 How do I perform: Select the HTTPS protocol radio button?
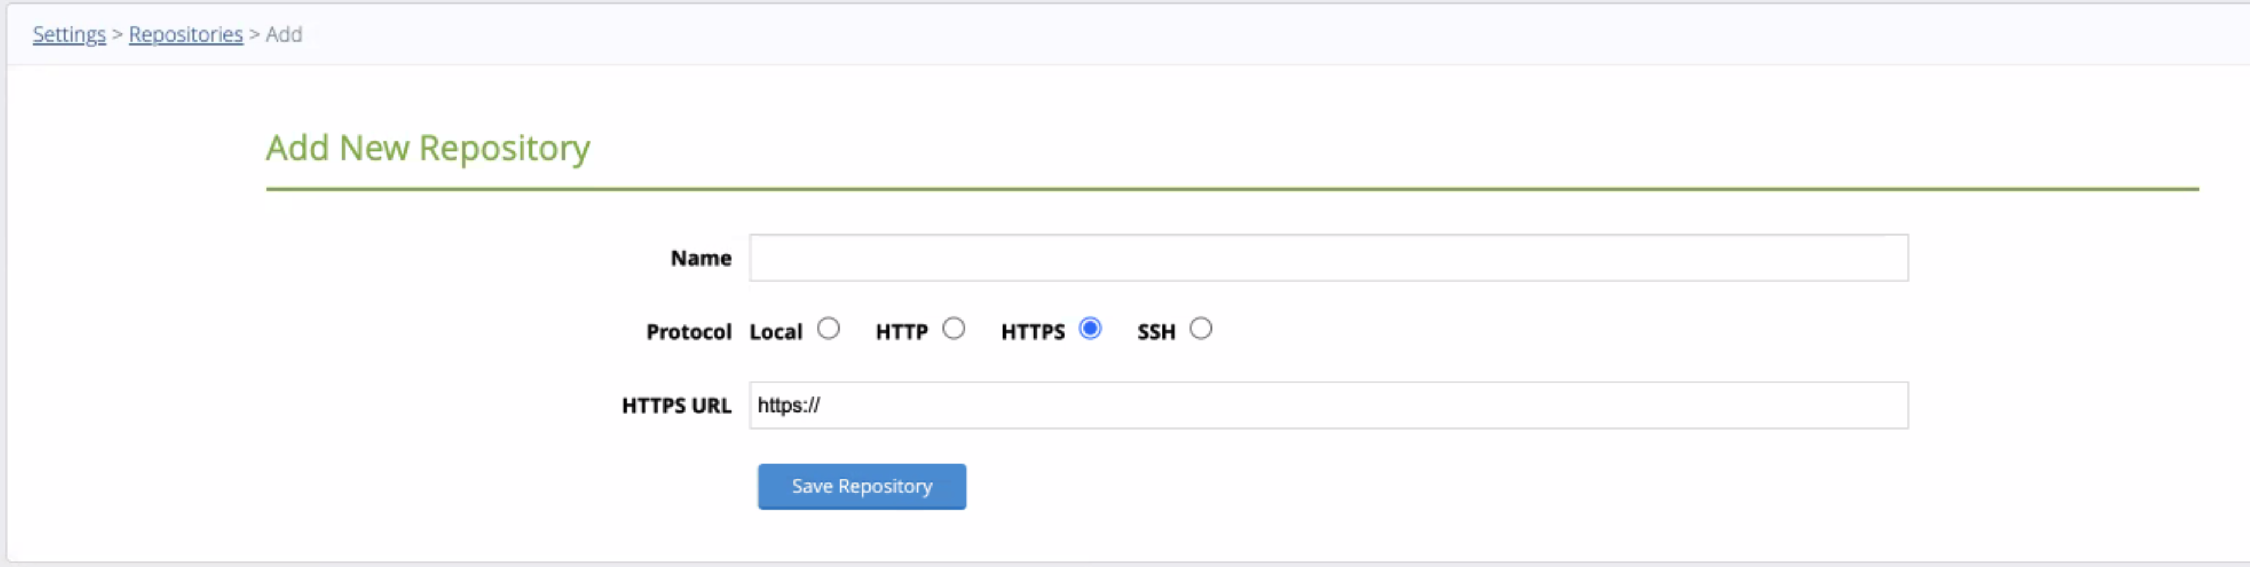point(1090,329)
